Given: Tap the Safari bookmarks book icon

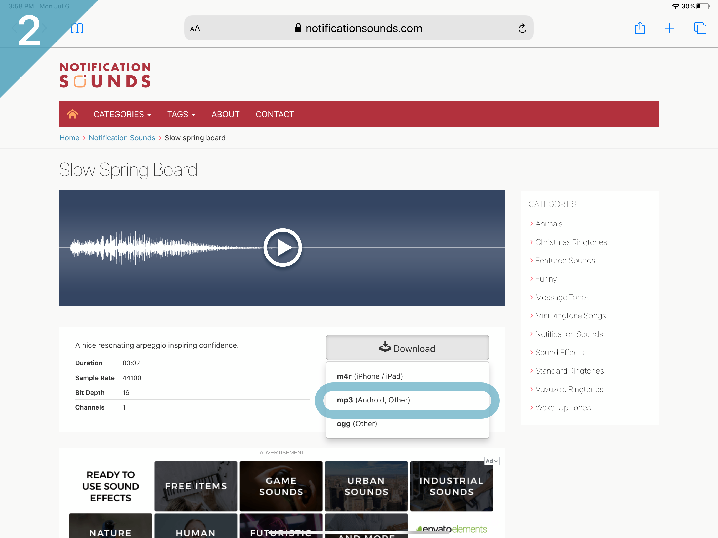Looking at the screenshot, I should [77, 28].
